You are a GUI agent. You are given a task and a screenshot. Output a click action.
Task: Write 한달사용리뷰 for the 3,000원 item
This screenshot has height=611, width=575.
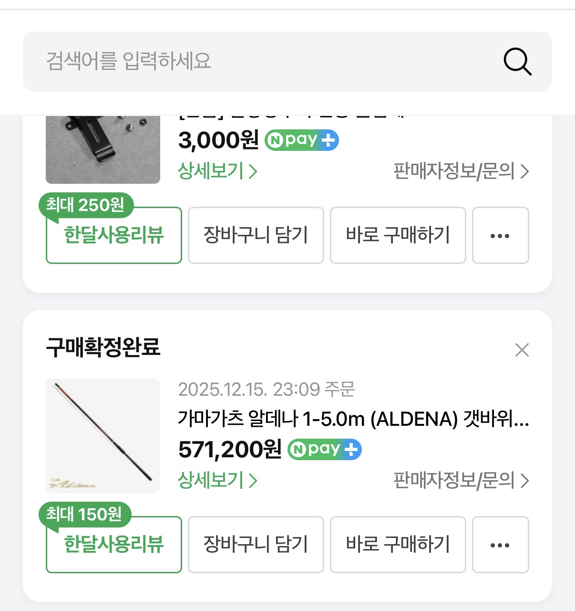114,235
